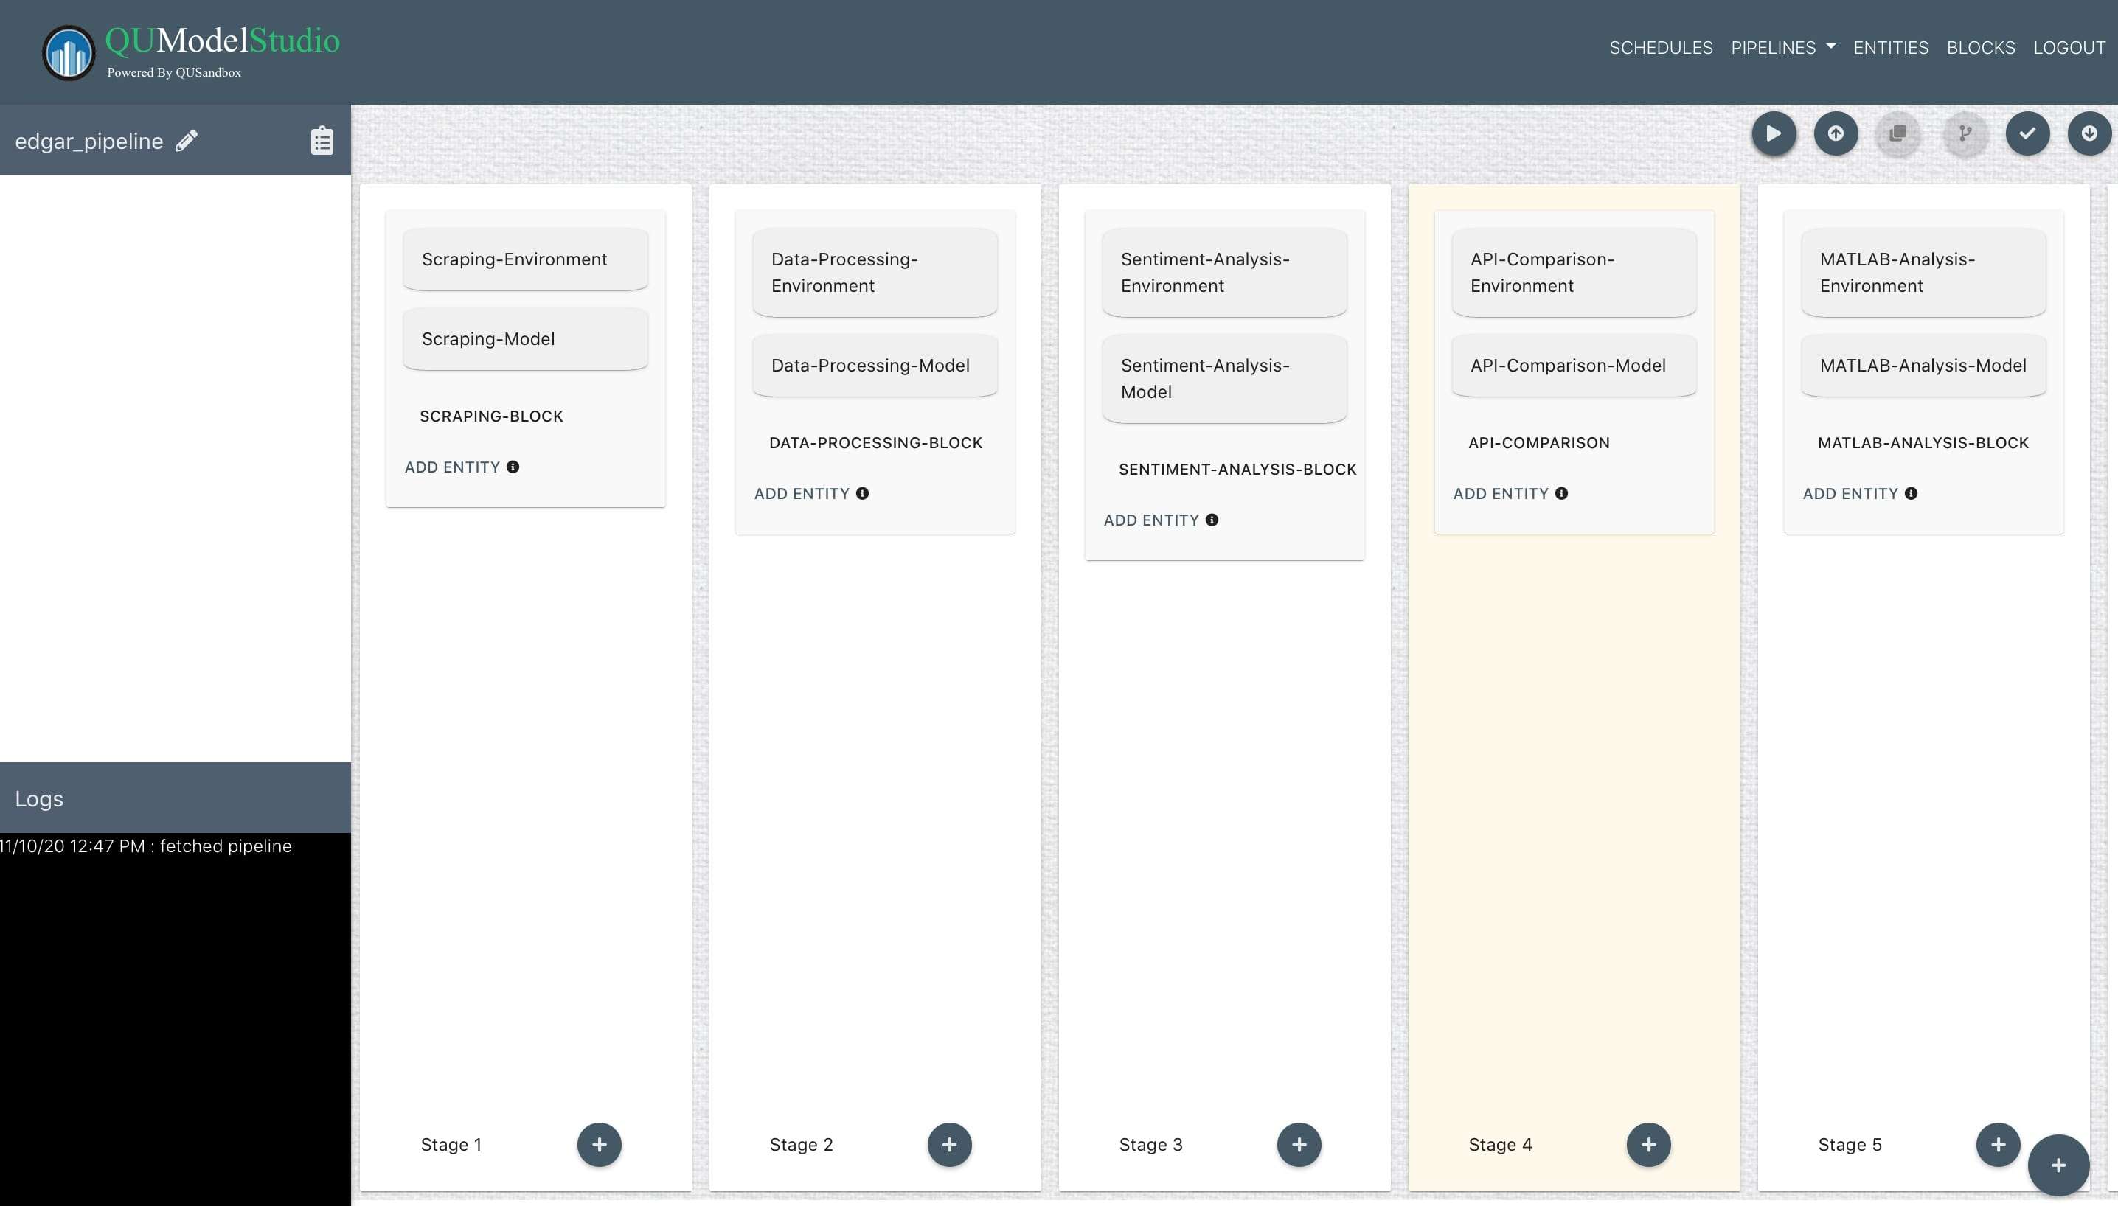Click the SCRAPING-BLOCK title
The height and width of the screenshot is (1206, 2118).
(x=491, y=416)
